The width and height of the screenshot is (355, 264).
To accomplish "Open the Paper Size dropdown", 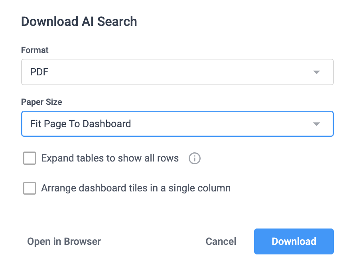I will [x=177, y=124].
